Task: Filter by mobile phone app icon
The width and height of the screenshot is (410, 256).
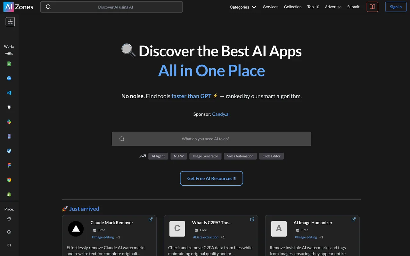Action: 9,136
